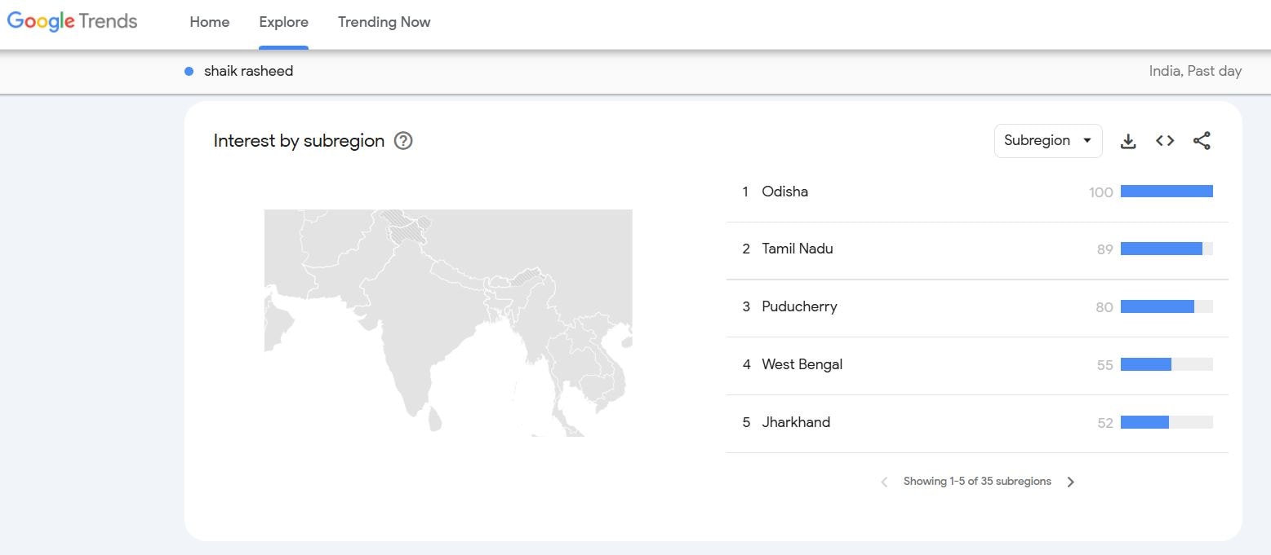Click the shaik rasheed search term
1271x555 pixels.
tap(248, 72)
